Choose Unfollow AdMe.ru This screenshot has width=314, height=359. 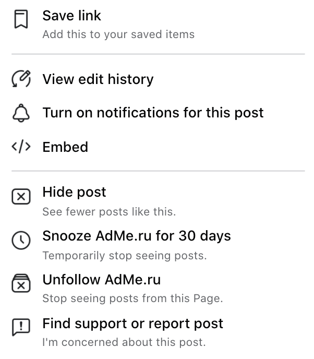[x=158, y=288]
